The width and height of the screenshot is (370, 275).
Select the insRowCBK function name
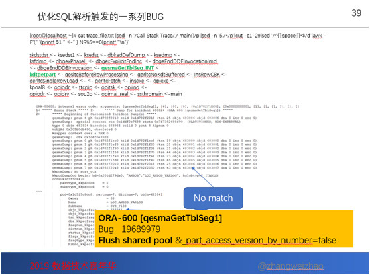tap(207, 75)
